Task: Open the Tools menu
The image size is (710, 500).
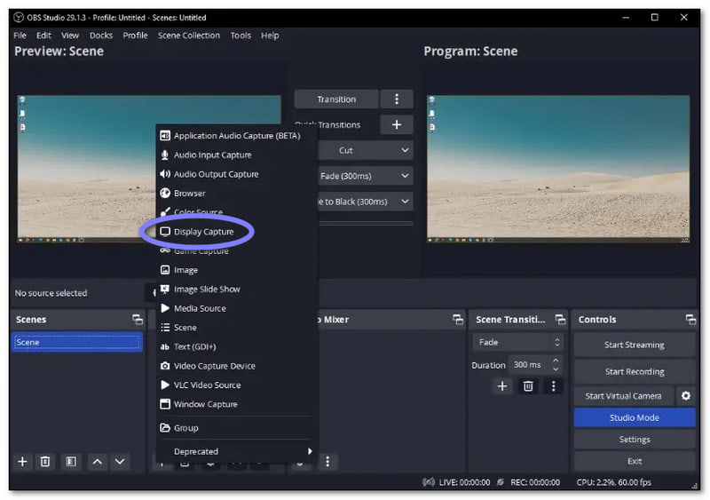Action: (x=241, y=36)
